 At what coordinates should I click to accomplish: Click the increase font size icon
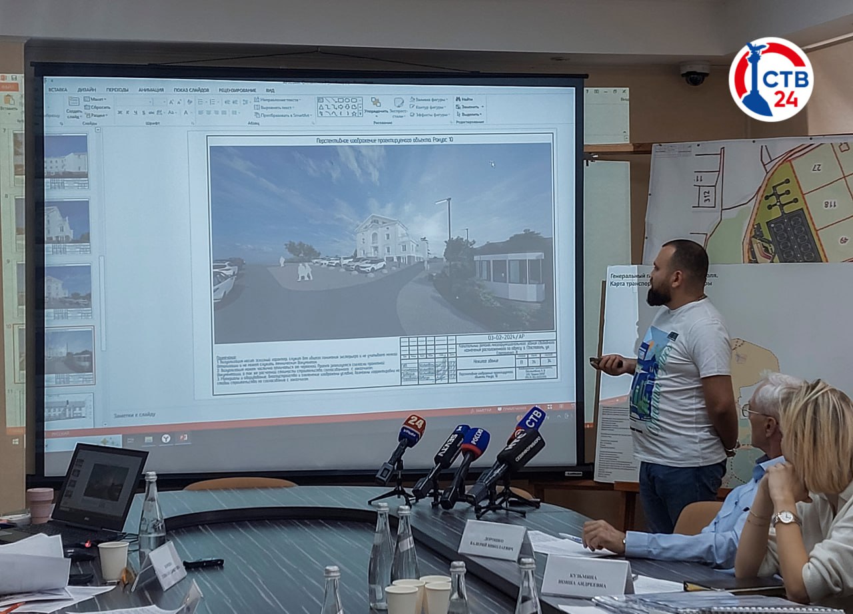point(171,102)
